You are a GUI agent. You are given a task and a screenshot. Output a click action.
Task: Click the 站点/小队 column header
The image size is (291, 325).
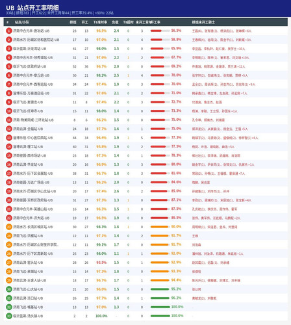click(x=22, y=22)
